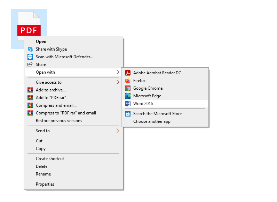Image resolution: width=277 pixels, height=202 pixels.
Task: Select Choose another app
Action: 165,121
